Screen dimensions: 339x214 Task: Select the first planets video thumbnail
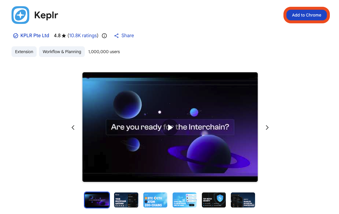pyautogui.click(x=97, y=200)
